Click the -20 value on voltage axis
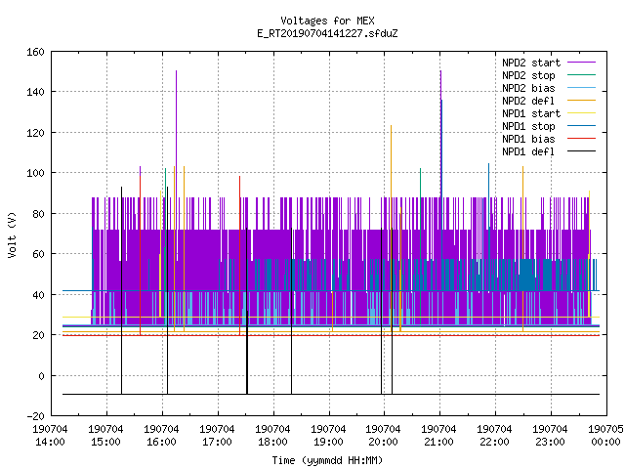The width and height of the screenshot is (625, 469). [x=35, y=416]
